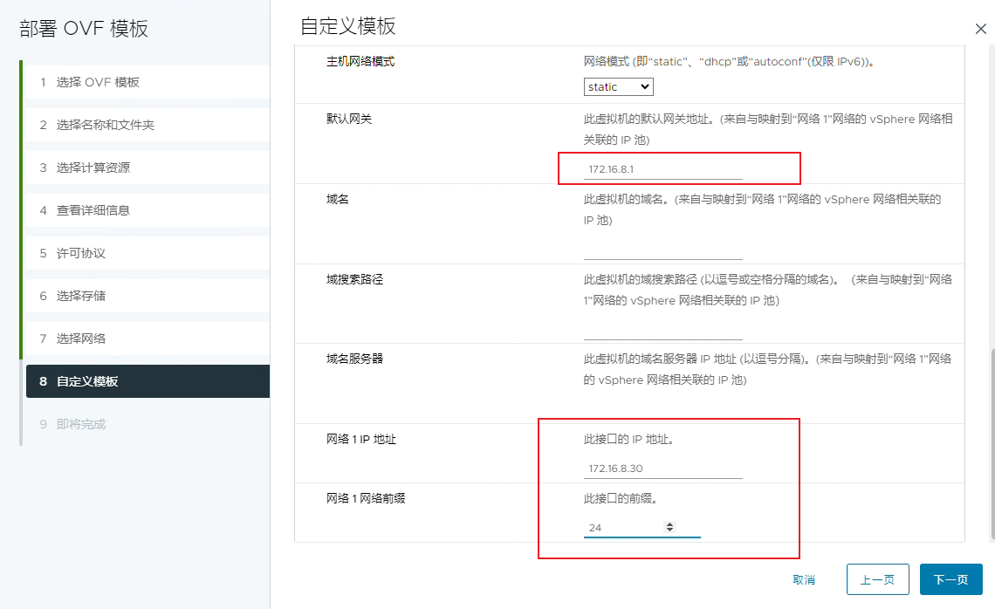The image size is (995, 609).
Task: Close the OVF deployment dialog with X
Action: tap(980, 29)
